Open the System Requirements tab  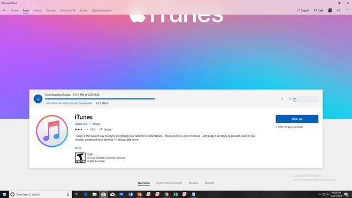[x=169, y=183]
